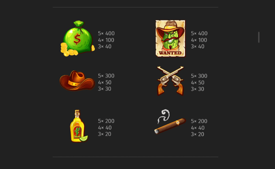Click the tequila bottle with lime symbol

pyautogui.click(x=79, y=126)
